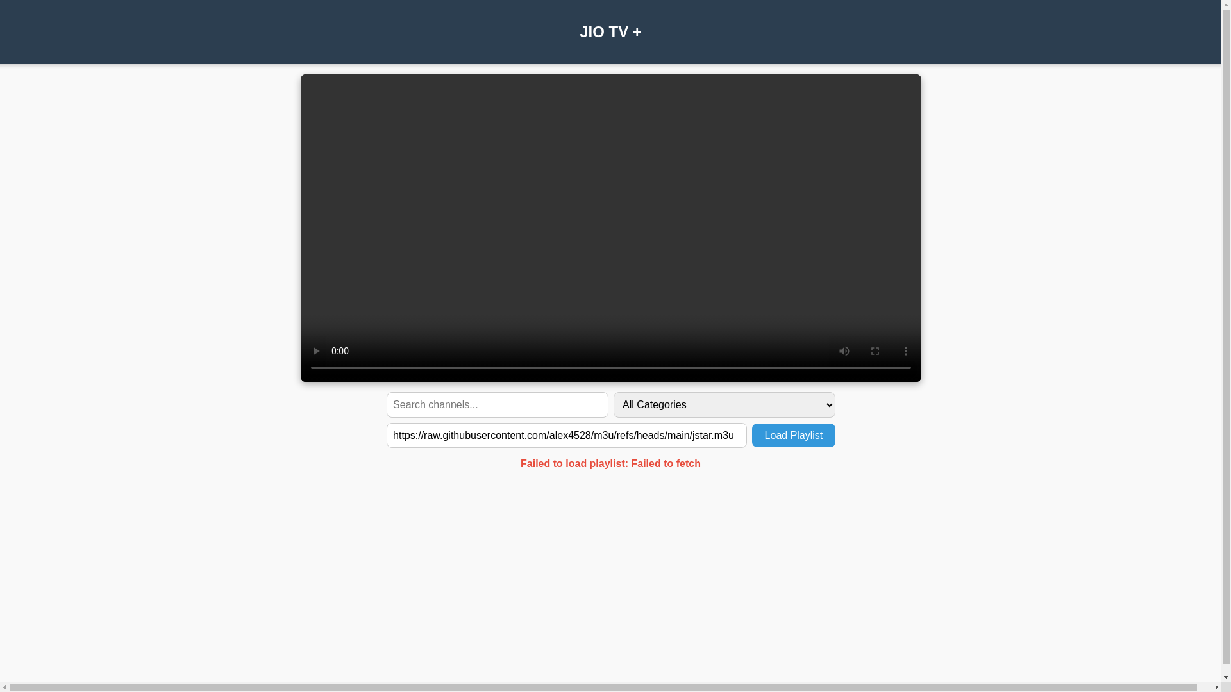Click the vertical scrollbar up arrow
Viewport: 1231px width, 692px height.
pos(1227,4)
